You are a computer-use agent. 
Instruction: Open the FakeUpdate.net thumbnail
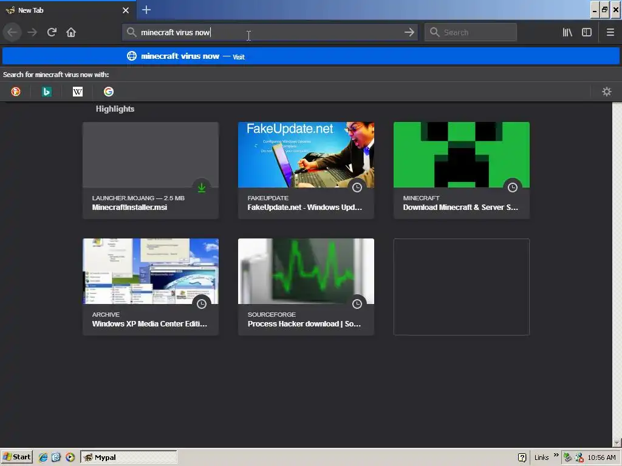[306, 155]
